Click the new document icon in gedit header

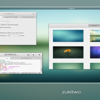click(x=28, y=55)
